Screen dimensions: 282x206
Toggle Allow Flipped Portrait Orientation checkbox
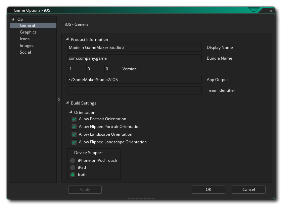click(x=74, y=127)
